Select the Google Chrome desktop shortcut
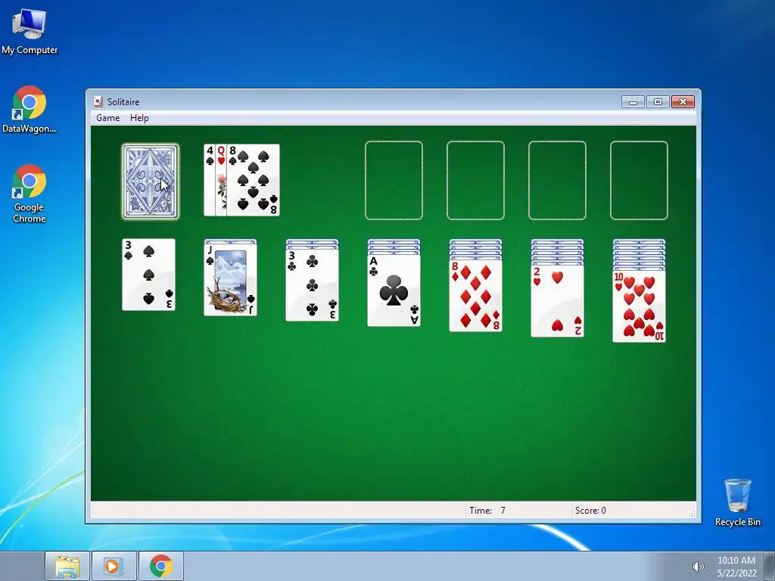The width and height of the screenshot is (775, 581). click(30, 194)
